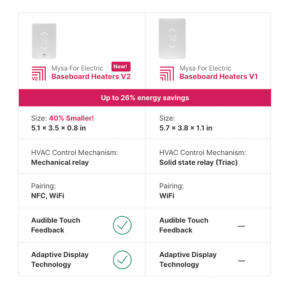
Task: Click the Adaptive Display Technology green checkmark
Action: pyautogui.click(x=122, y=260)
